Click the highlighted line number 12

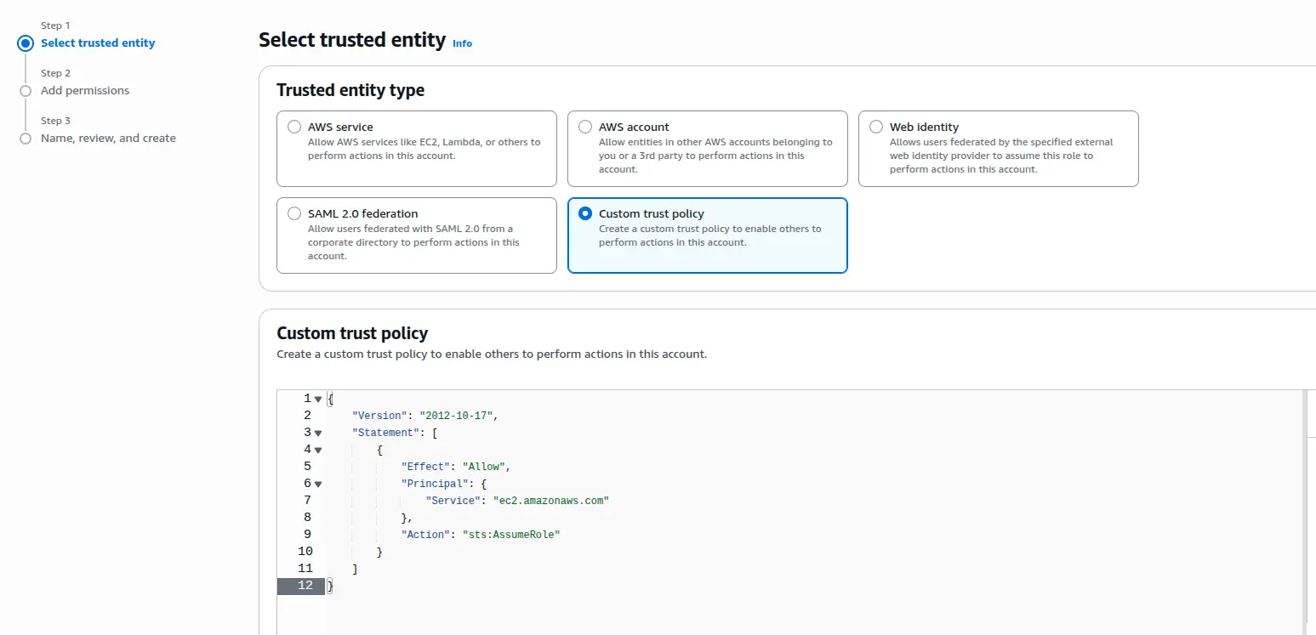coord(305,585)
